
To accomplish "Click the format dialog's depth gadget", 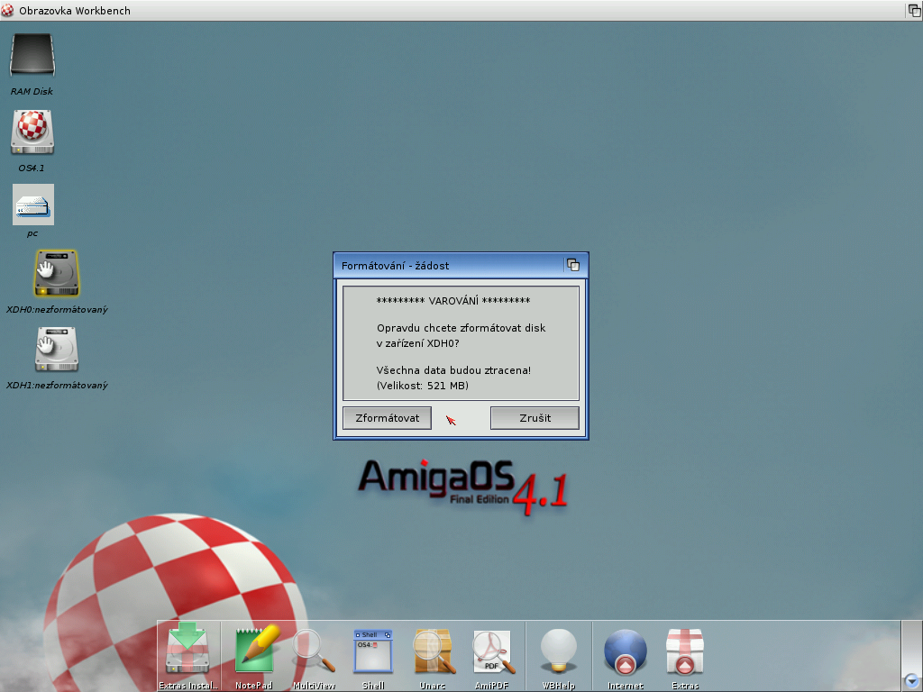I will pyautogui.click(x=572, y=265).
